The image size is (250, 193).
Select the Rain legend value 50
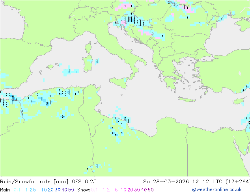[71, 190]
